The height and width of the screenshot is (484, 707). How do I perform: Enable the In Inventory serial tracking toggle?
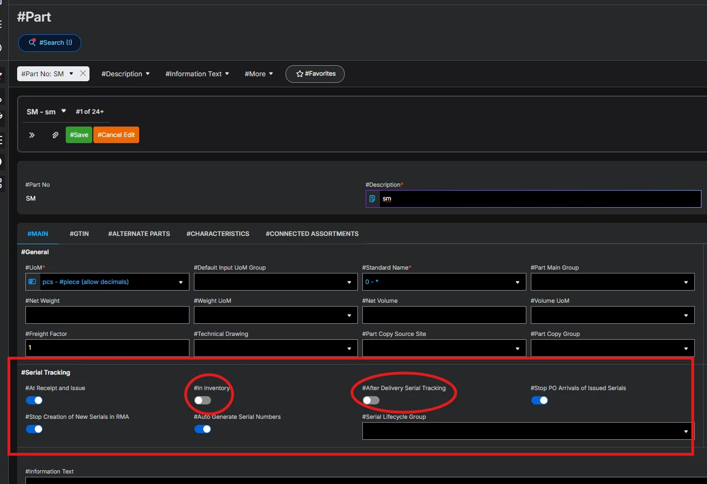[203, 400]
